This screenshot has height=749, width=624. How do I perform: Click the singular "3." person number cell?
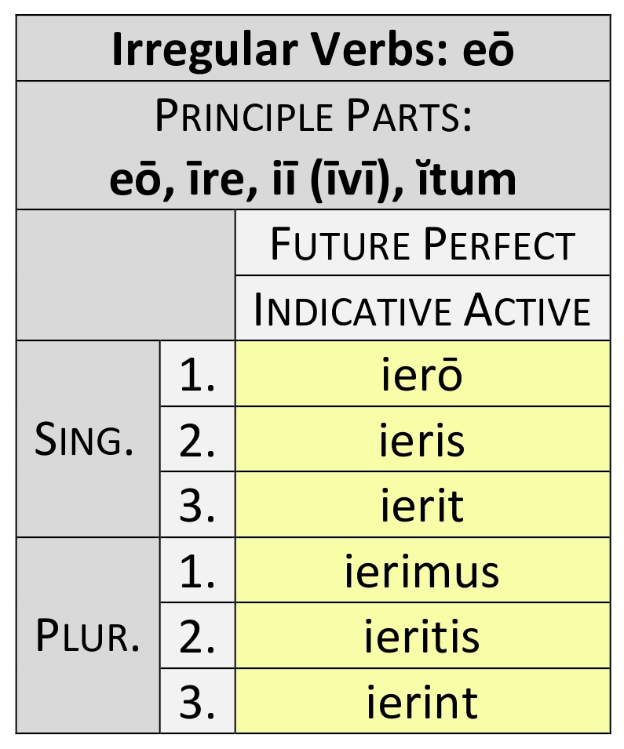coord(197,505)
